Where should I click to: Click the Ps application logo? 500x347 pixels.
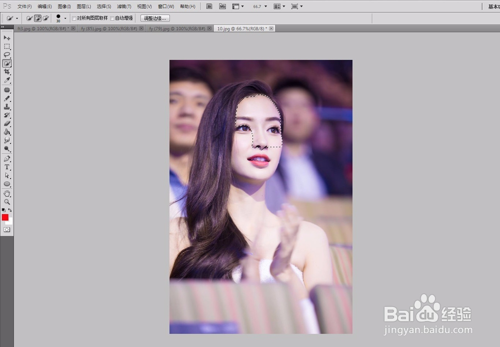coord(6,6)
